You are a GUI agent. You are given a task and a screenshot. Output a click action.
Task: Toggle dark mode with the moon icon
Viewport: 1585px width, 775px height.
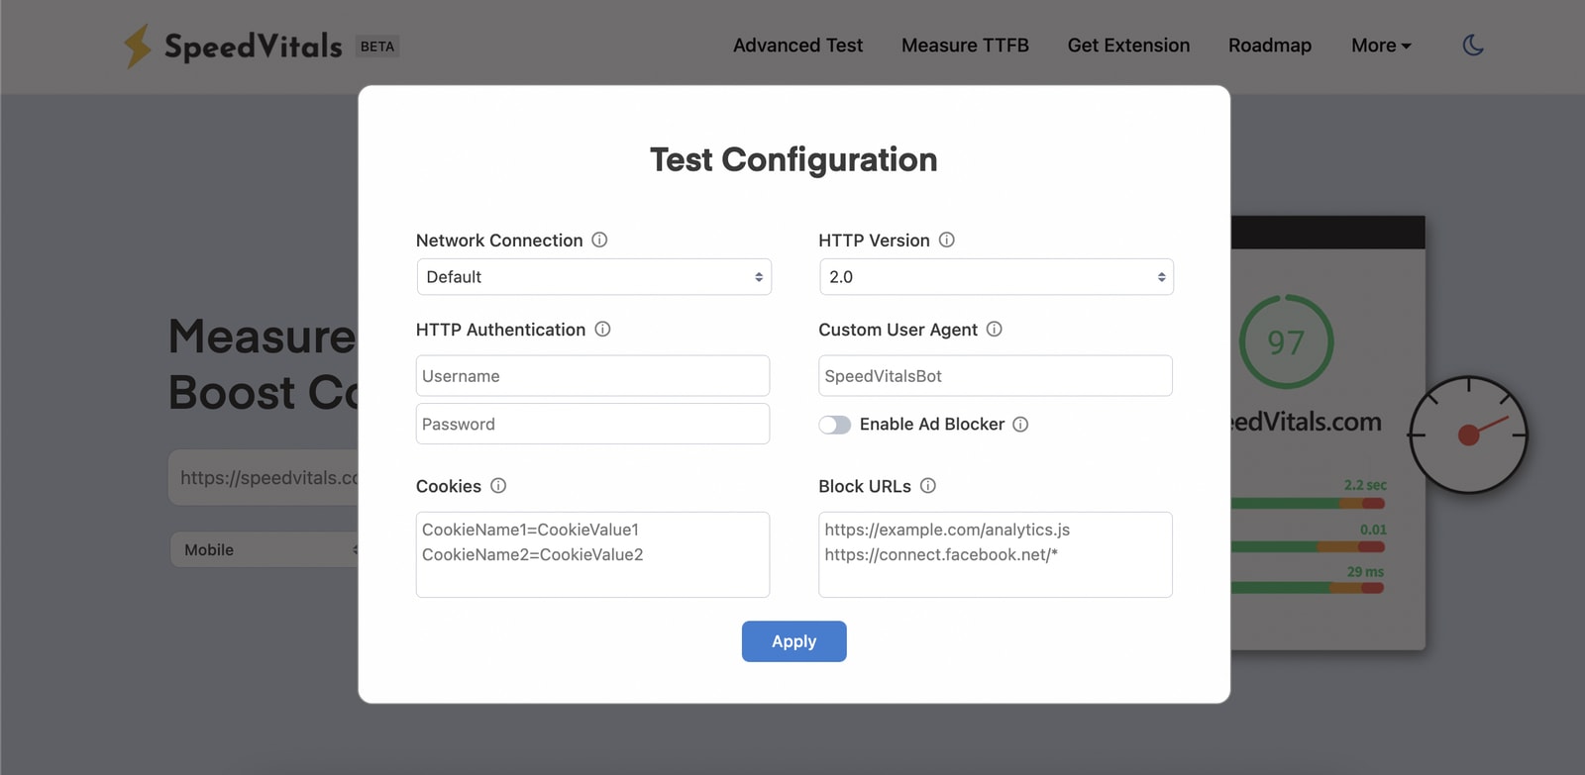coord(1473,46)
